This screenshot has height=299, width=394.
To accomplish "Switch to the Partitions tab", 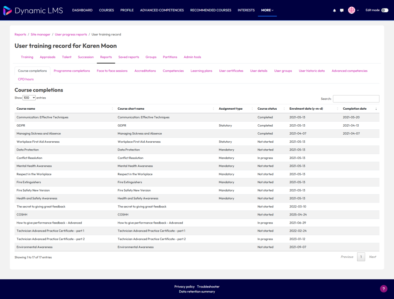I will click(x=170, y=57).
